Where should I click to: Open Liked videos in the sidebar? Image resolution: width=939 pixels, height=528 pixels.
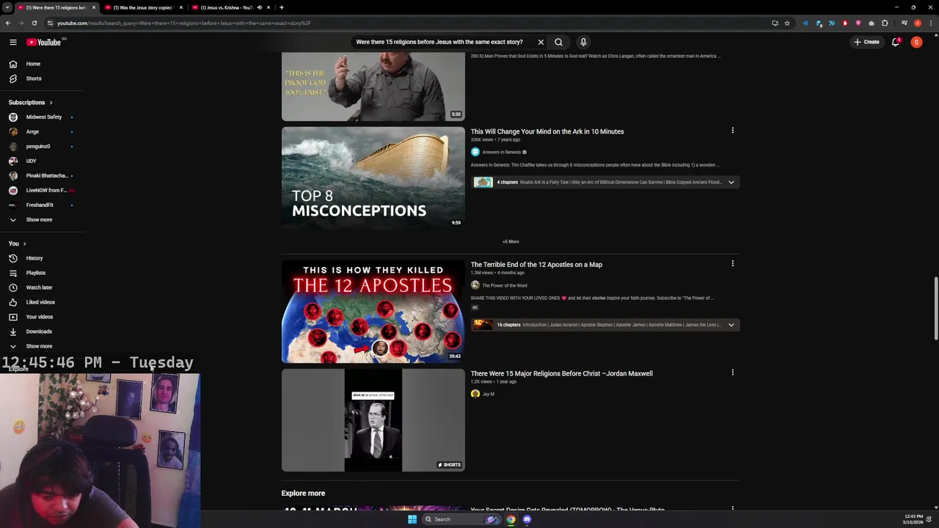coord(40,302)
